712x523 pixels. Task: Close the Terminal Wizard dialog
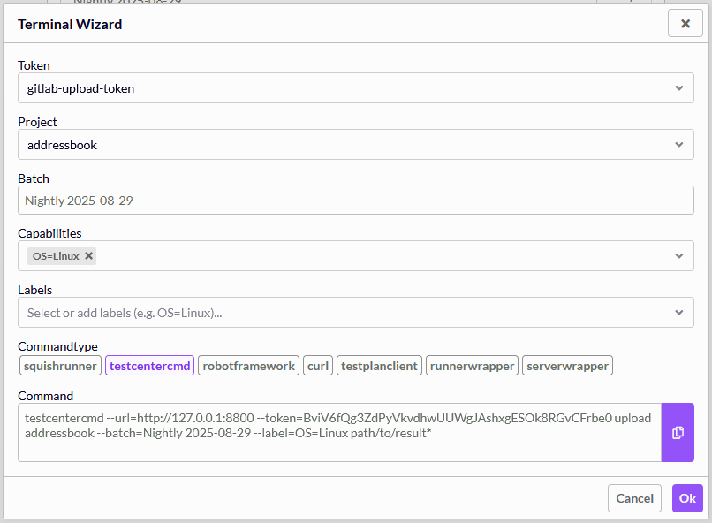pyautogui.click(x=685, y=24)
